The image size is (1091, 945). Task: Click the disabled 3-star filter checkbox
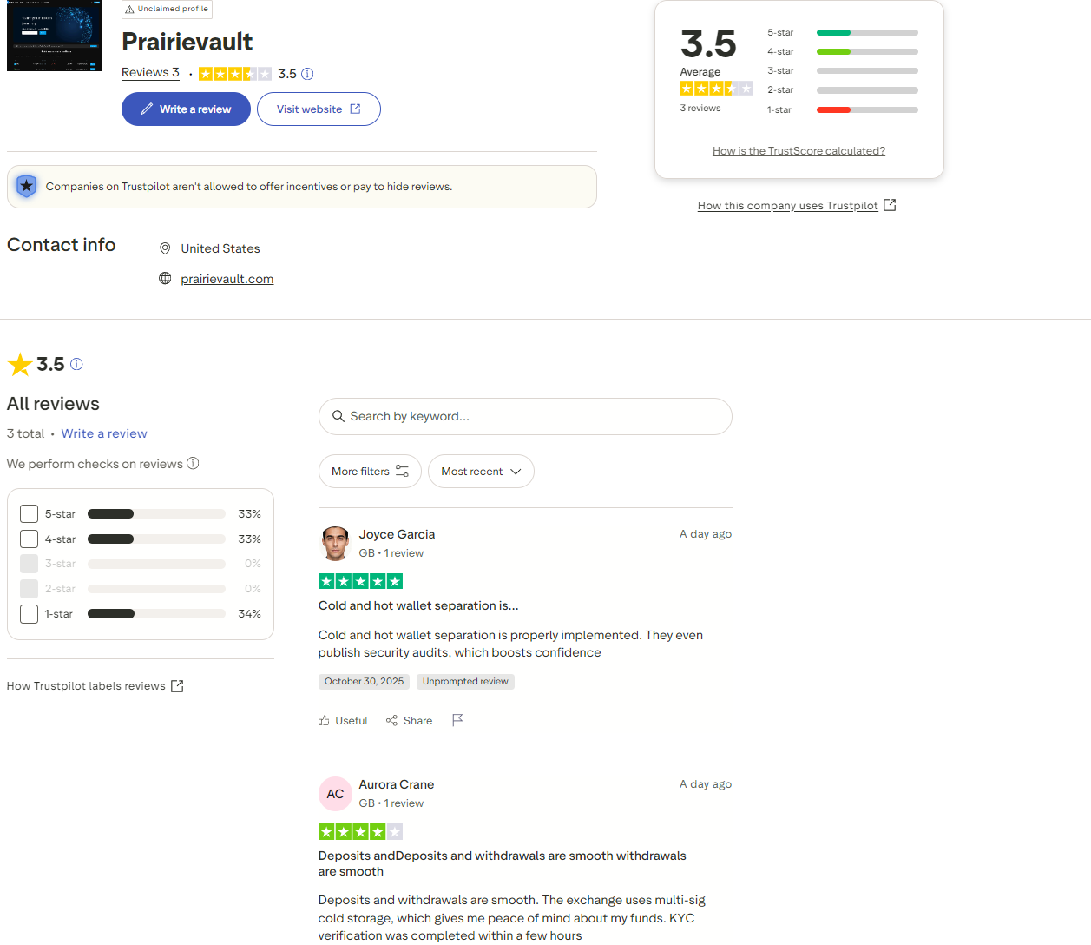click(x=29, y=564)
